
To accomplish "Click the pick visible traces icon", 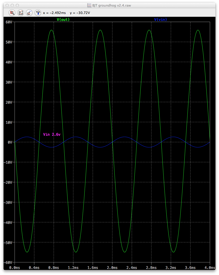I will click(29, 13).
